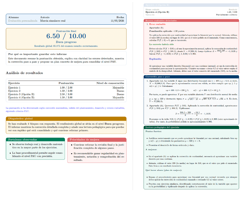Click the 'Diagnóstico global' box header
The width and height of the screenshot is (248, 198).
(x=66, y=119)
